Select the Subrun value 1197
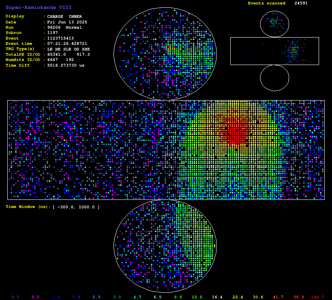The width and height of the screenshot is (332, 300). [x=53, y=33]
